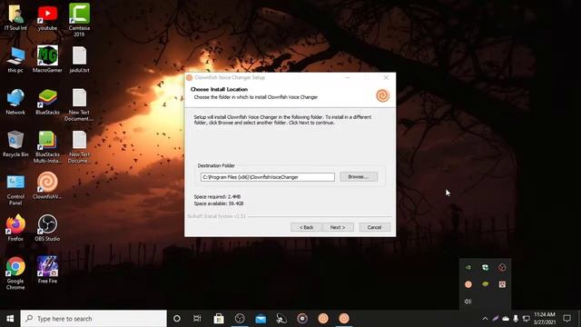Select the MacroGamer desktop shortcut
The width and height of the screenshot is (581, 327).
[47, 59]
